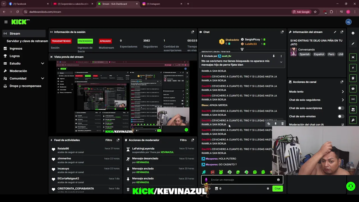This screenshot has height=202, width=359.
Task: Switch to the Sorprenden a cabecilla YouTube tab
Action: coord(74,4)
